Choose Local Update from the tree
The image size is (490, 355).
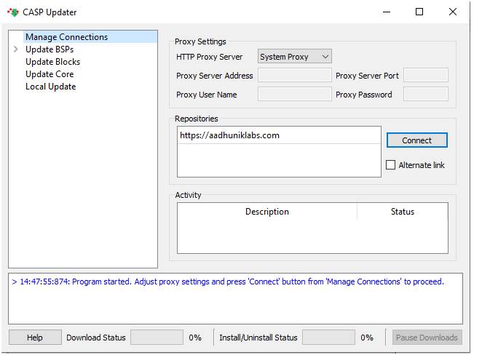[x=50, y=87]
